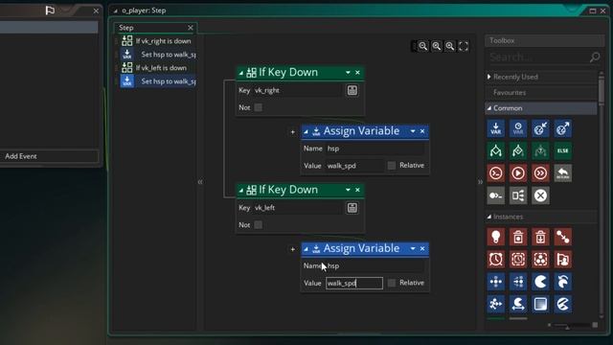Viewport: 613px width, 345px height.
Task: Select the red double-chevron action icon
Action: click(540, 172)
